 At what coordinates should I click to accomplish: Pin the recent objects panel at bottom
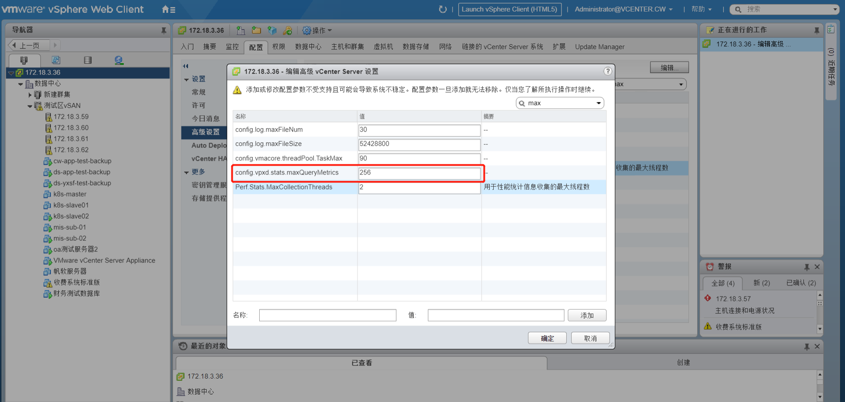point(807,347)
